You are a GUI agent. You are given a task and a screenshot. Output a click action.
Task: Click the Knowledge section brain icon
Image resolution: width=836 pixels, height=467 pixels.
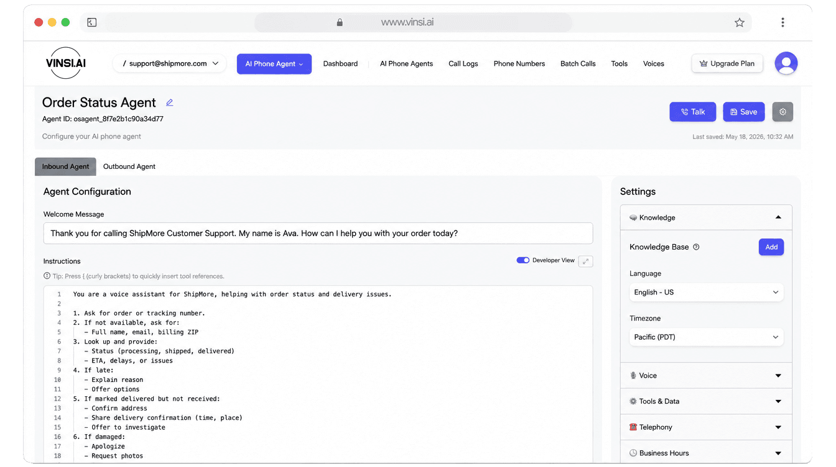(633, 217)
